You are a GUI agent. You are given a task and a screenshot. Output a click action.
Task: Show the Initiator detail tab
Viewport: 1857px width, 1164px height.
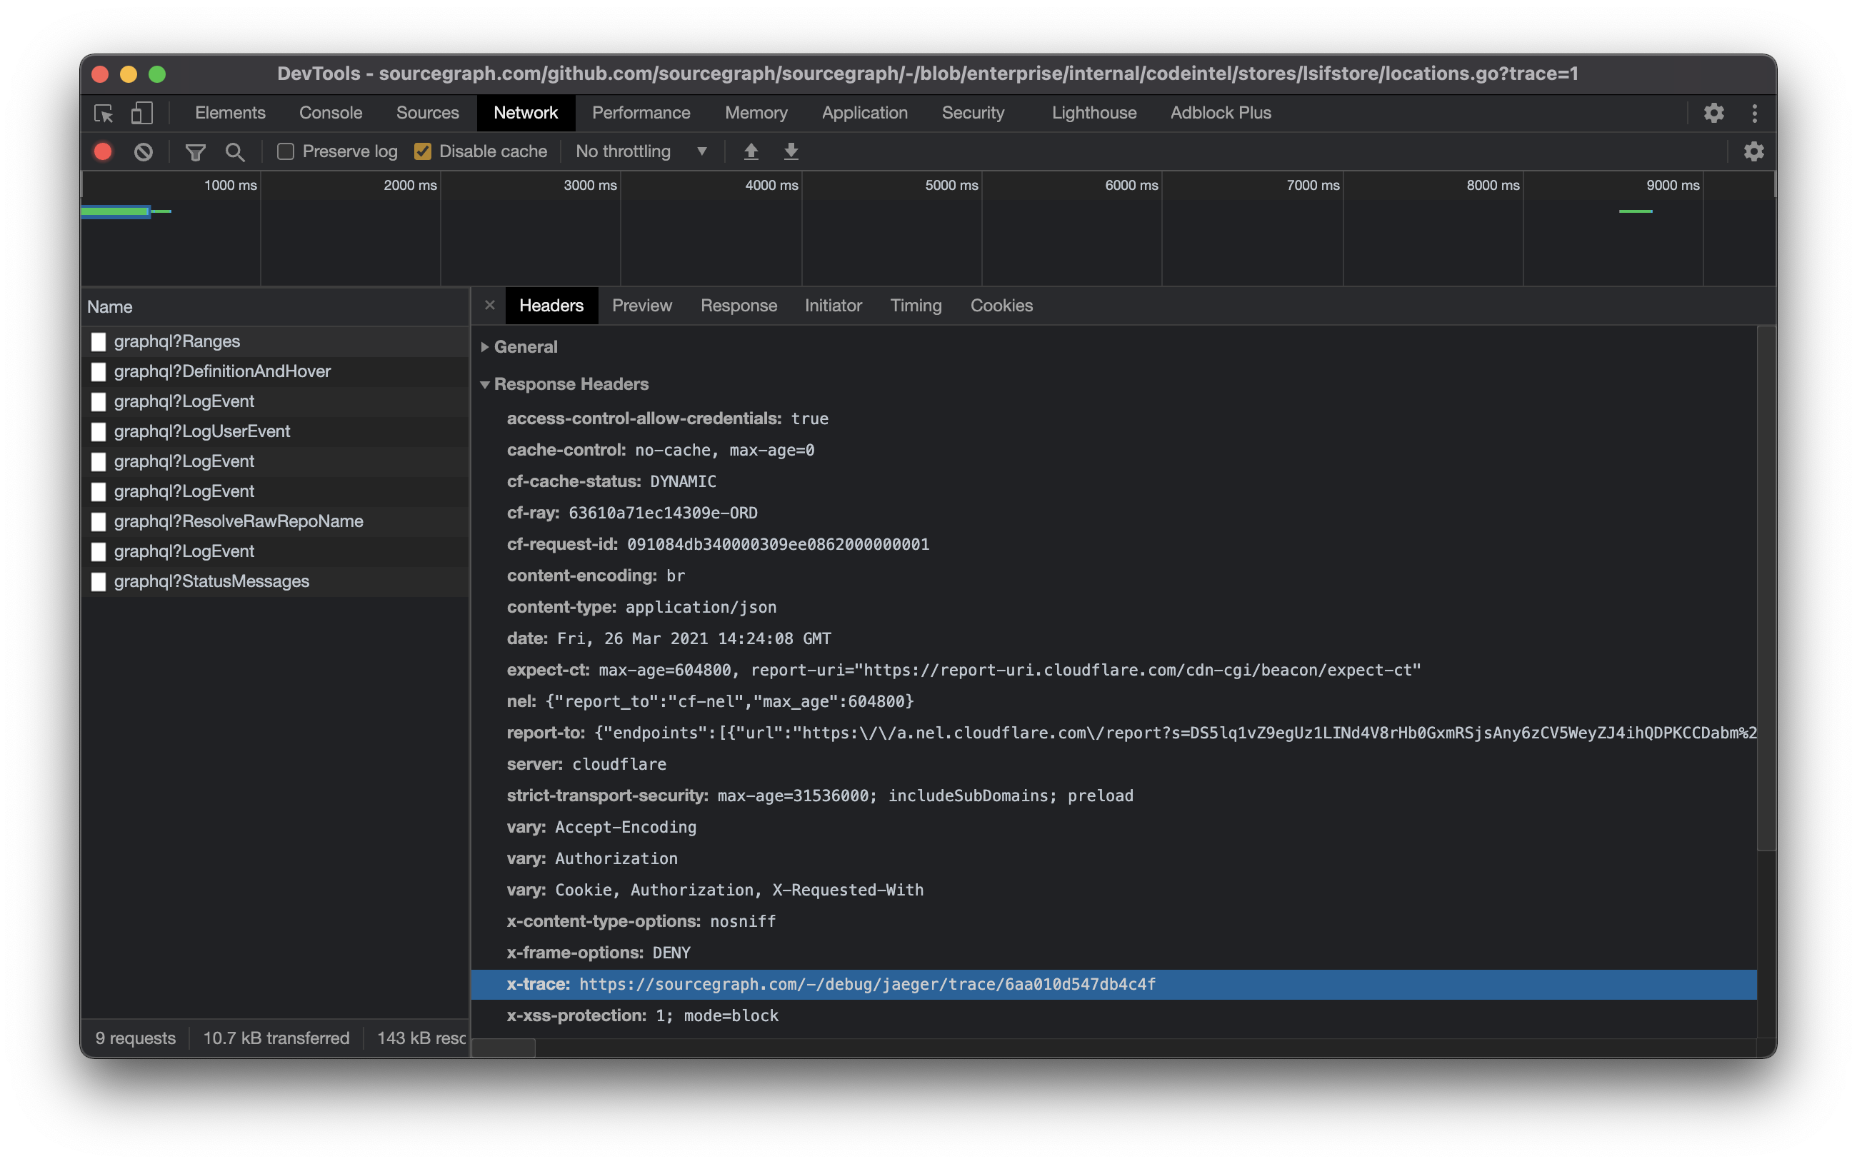833,306
